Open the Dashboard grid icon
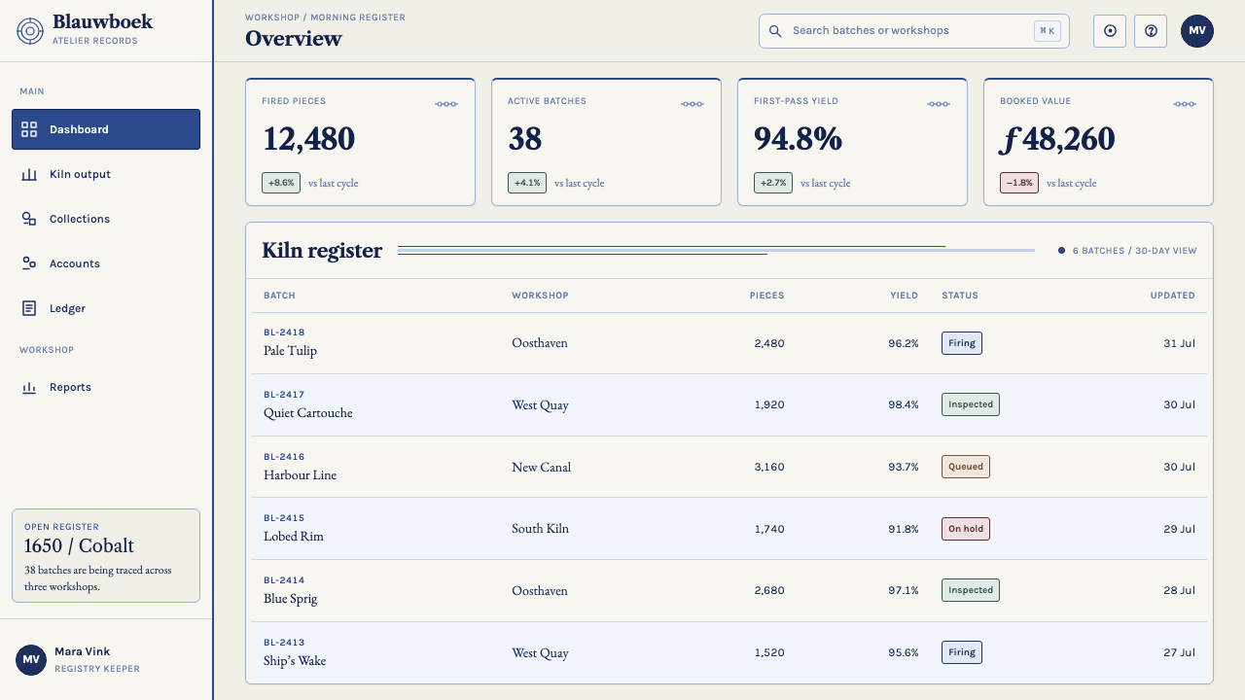1245x700 pixels. 29,129
